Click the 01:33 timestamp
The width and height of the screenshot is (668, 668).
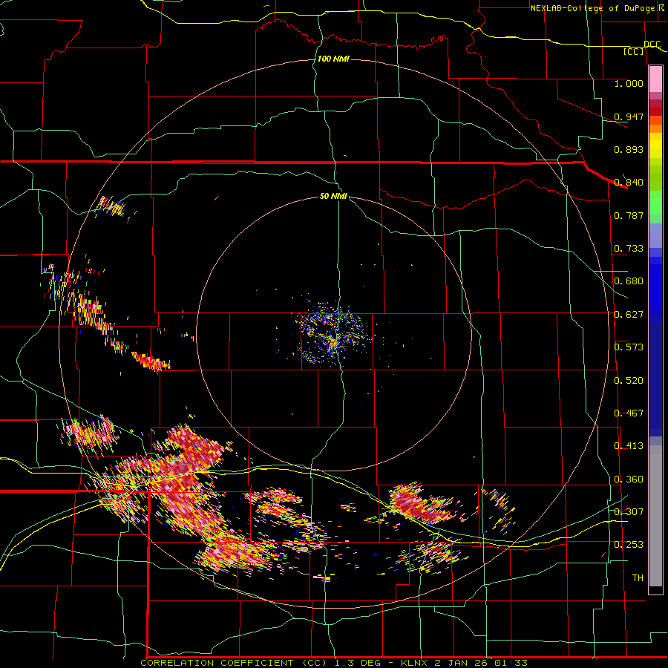(511, 663)
